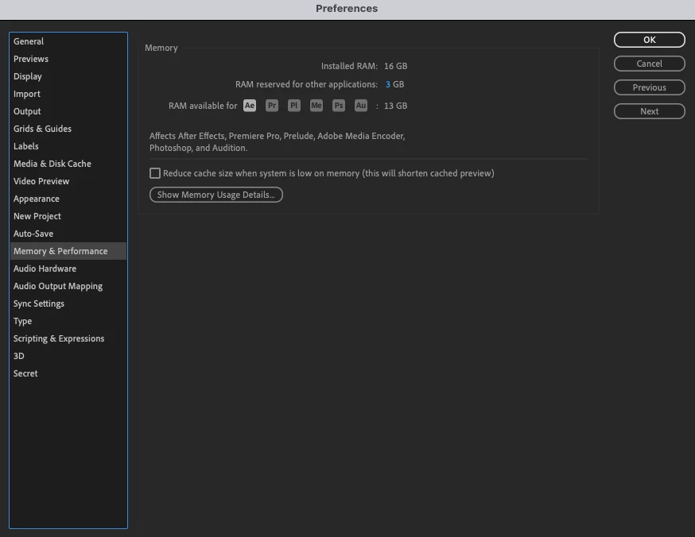Viewport: 695px width, 537px height.
Task: Click the Affects After Effects, Premiere Pro description
Action: [277, 141]
